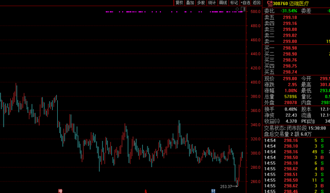Click the 14:54 298.50 B trade tick row
This screenshot has height=193, width=330.
(296, 157)
